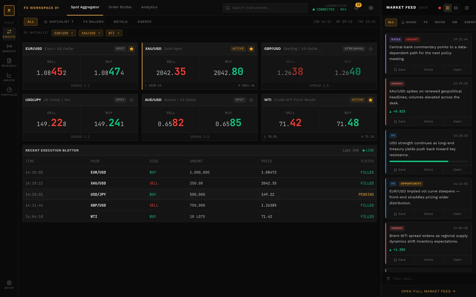Viewport: 476px width, 297px height.
Task: Open the Analytics tab
Action: point(149,7)
